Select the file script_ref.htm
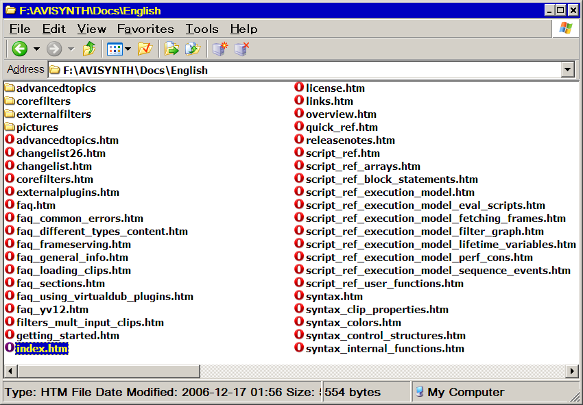The height and width of the screenshot is (405, 583). tap(343, 153)
